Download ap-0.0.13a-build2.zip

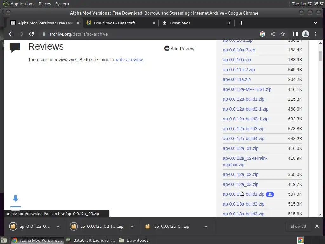[x=243, y=204]
